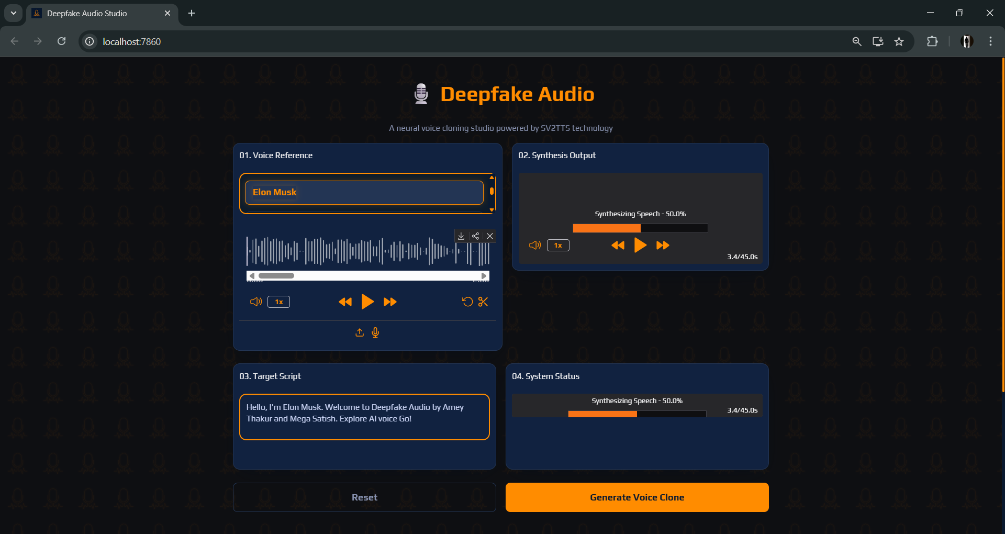
Task: Click the '03. Target Script' label
Action: click(270, 376)
